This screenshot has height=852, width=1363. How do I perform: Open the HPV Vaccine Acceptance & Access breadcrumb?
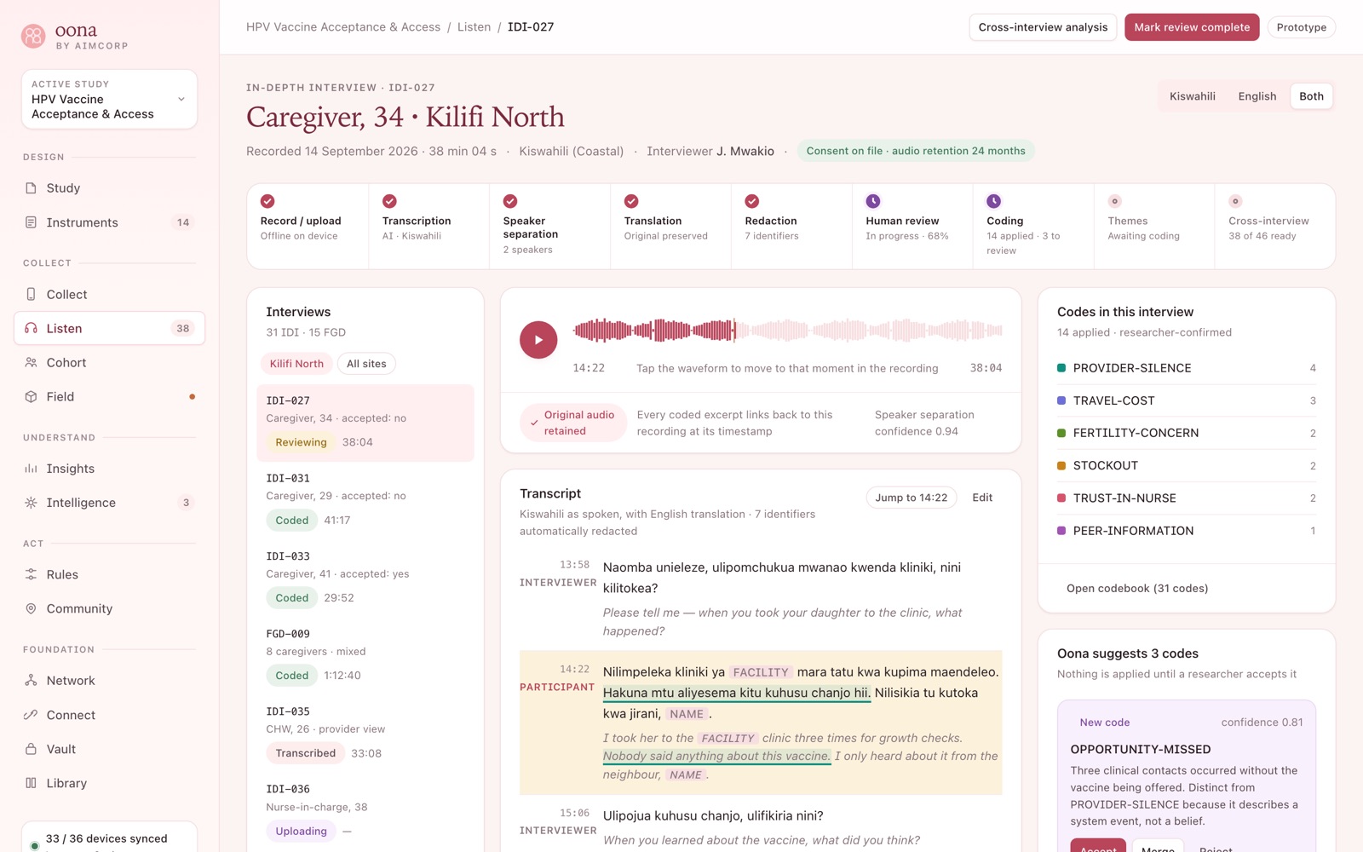point(343,27)
